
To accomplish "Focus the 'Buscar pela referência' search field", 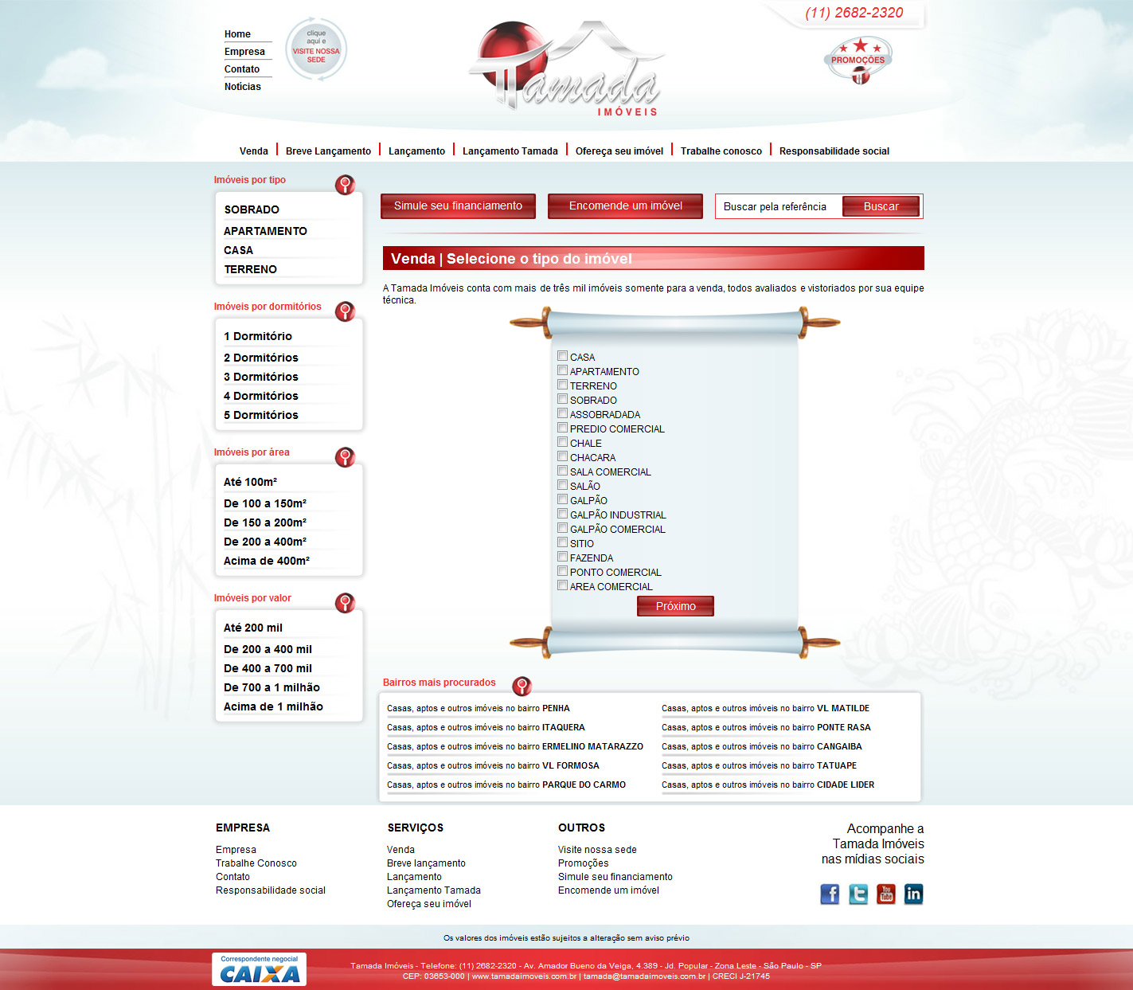I will (x=779, y=206).
